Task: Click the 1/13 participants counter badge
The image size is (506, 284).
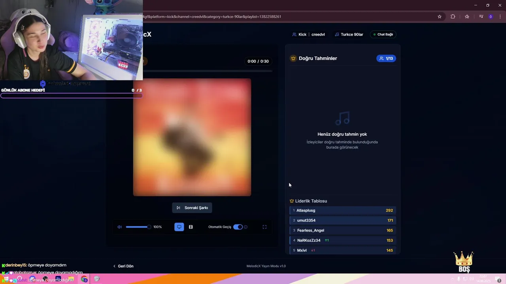Action: (x=386, y=58)
